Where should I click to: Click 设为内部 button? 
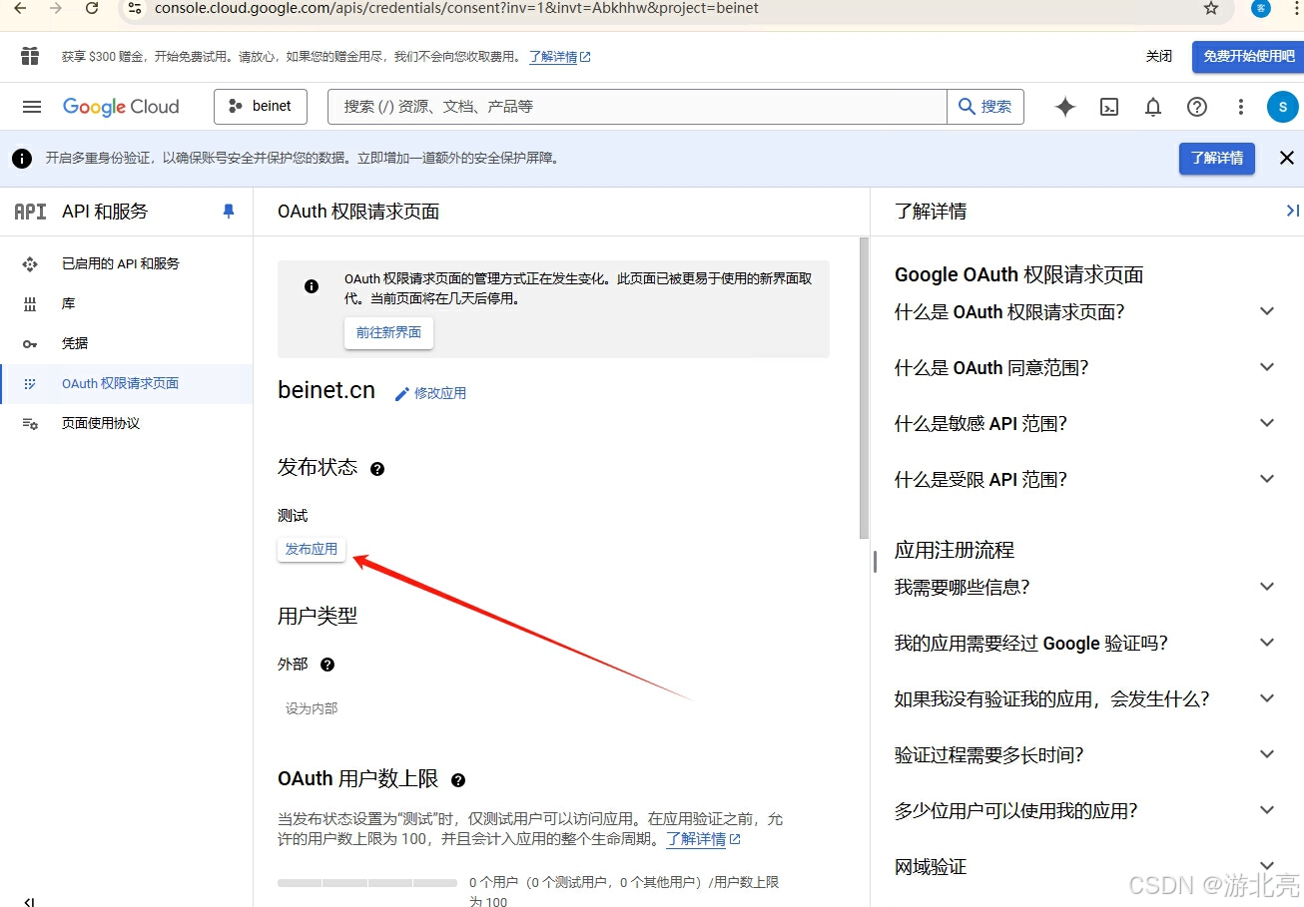[312, 708]
